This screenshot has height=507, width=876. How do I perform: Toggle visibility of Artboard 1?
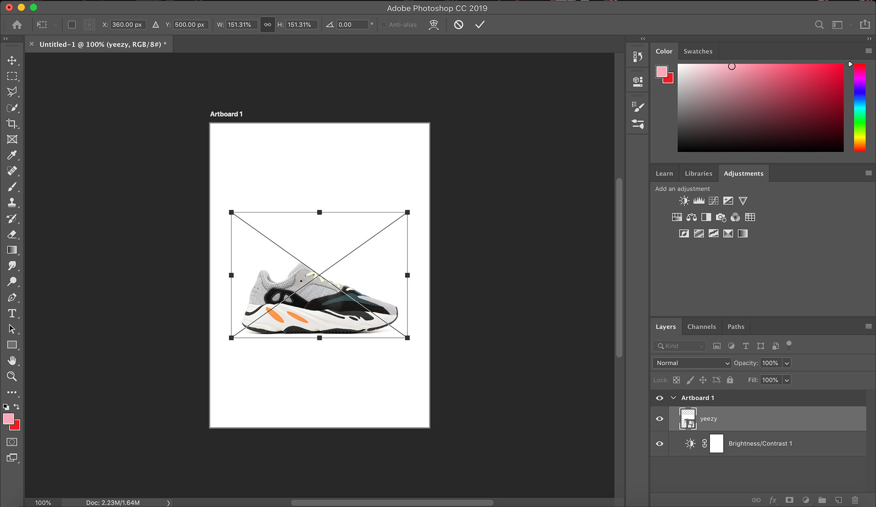pyautogui.click(x=659, y=398)
